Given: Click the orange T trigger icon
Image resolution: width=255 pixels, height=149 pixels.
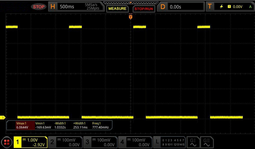Looking at the screenshot, I should coord(209,7).
